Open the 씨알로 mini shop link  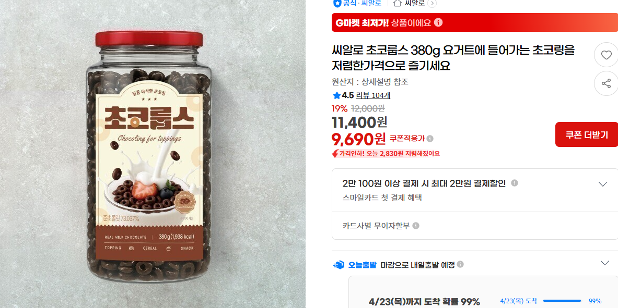pos(415,3)
